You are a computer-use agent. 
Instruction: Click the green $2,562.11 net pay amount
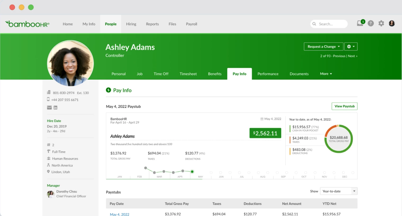[x=265, y=133]
